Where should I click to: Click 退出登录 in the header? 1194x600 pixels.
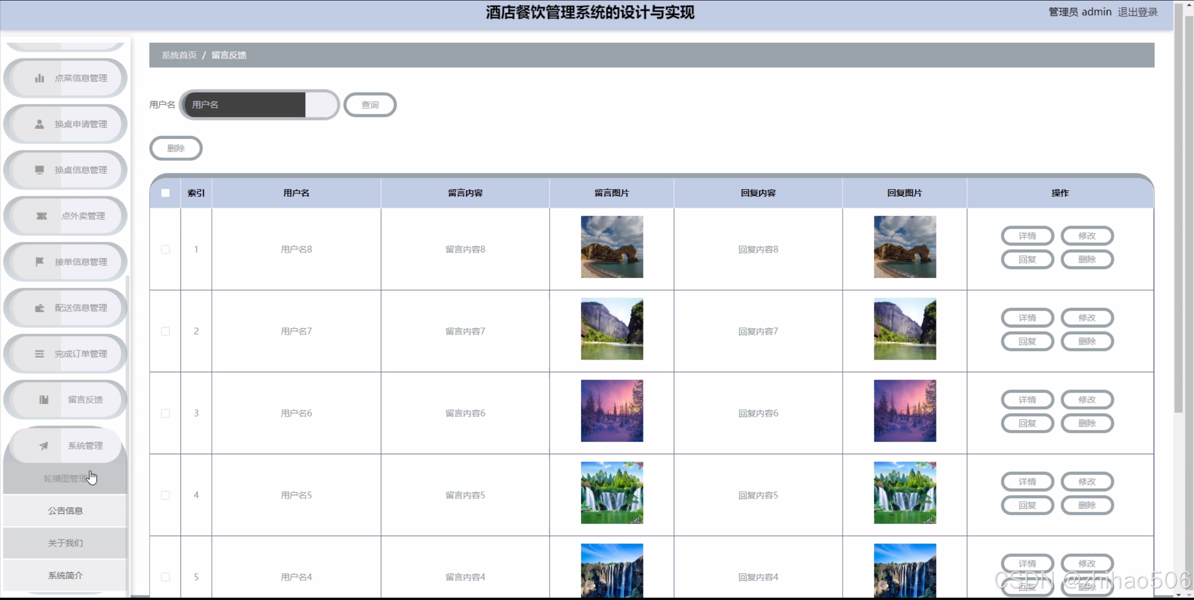pyautogui.click(x=1137, y=12)
